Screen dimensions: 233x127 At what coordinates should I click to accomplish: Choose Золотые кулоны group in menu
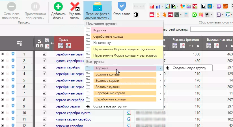pyautogui.click(x=107, y=87)
